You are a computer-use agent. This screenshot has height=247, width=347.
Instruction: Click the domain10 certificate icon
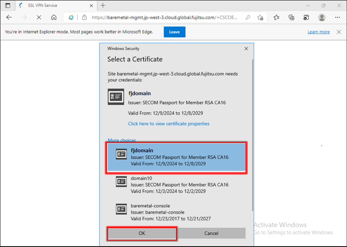pos(121,181)
